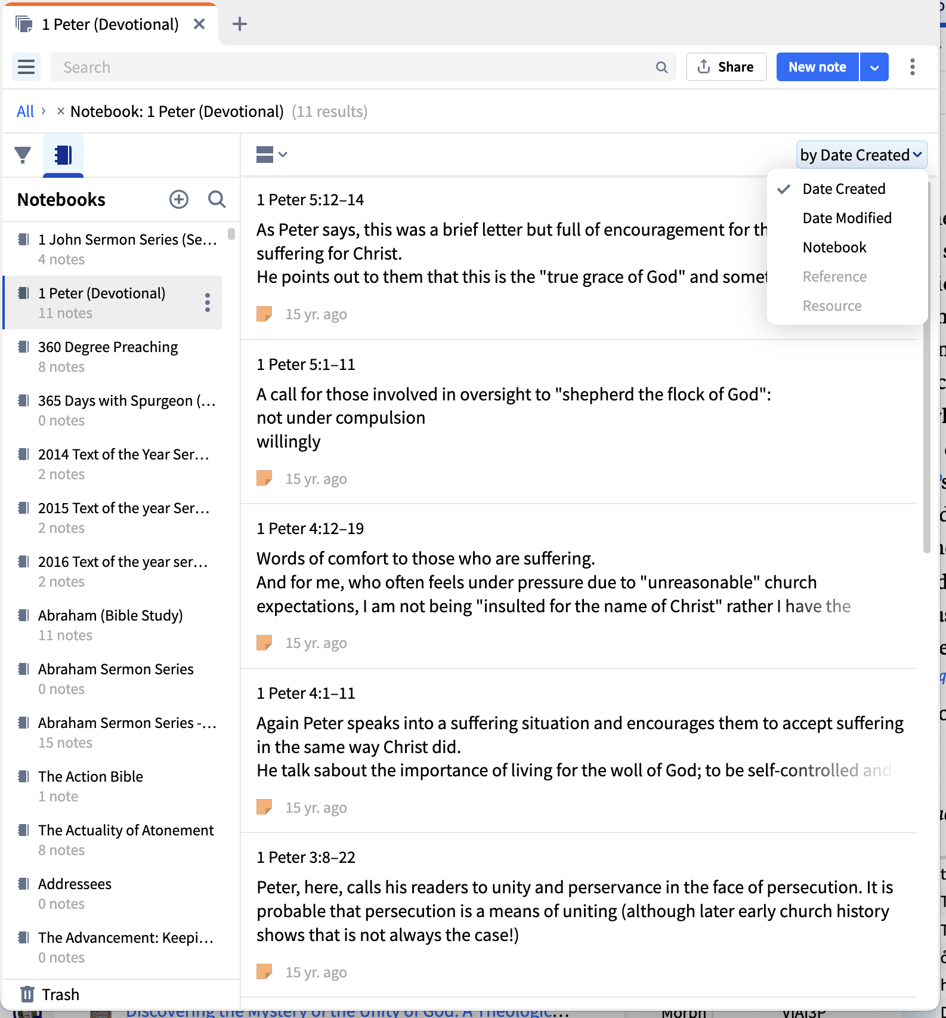Click the notebook icon beside 360 Degree Preaching
Image resolution: width=946 pixels, height=1018 pixels.
(x=23, y=347)
